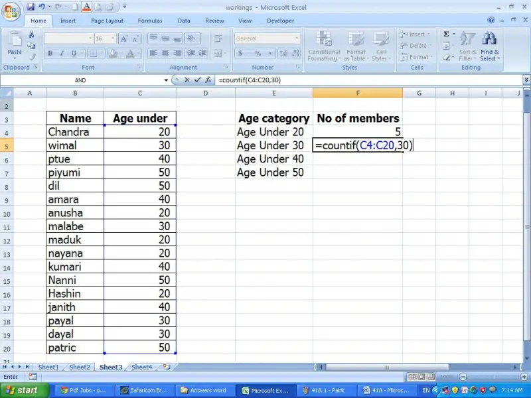The image size is (531, 398).
Task: Click the Decrease Indent icon
Action: [x=191, y=53]
